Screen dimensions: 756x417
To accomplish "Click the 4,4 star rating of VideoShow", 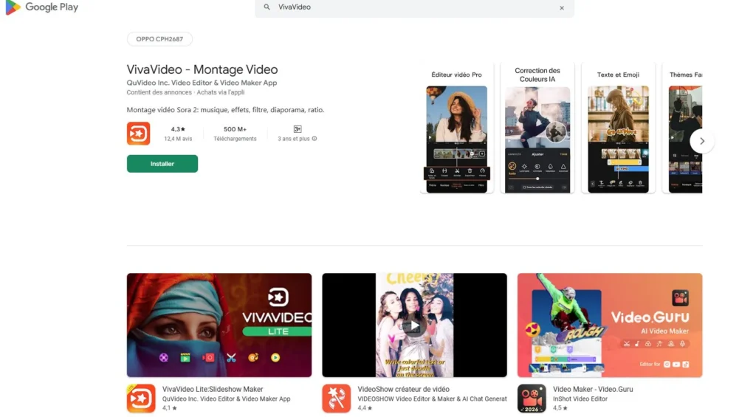I will point(365,408).
